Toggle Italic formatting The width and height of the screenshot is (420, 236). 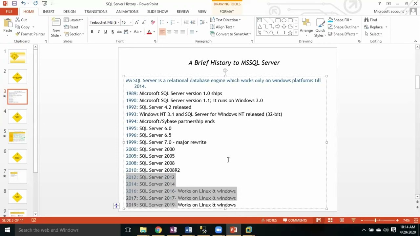tap(99, 32)
